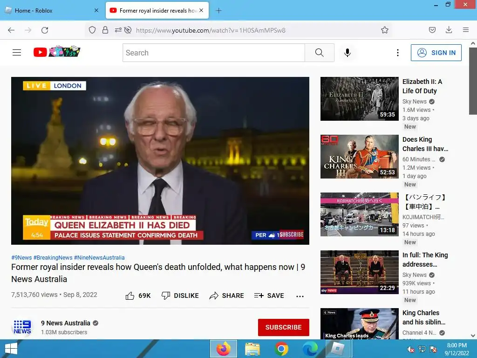
Task: Open the 60 Minutes channel name
Action: (x=419, y=159)
